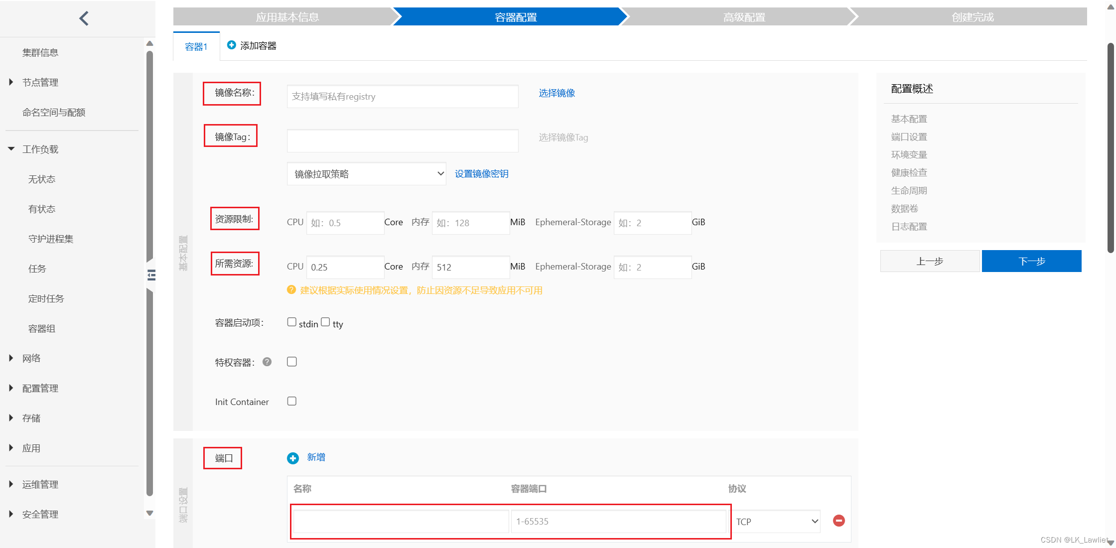Focus the 资源限制 CPU input
The height and width of the screenshot is (548, 1116).
click(x=345, y=223)
